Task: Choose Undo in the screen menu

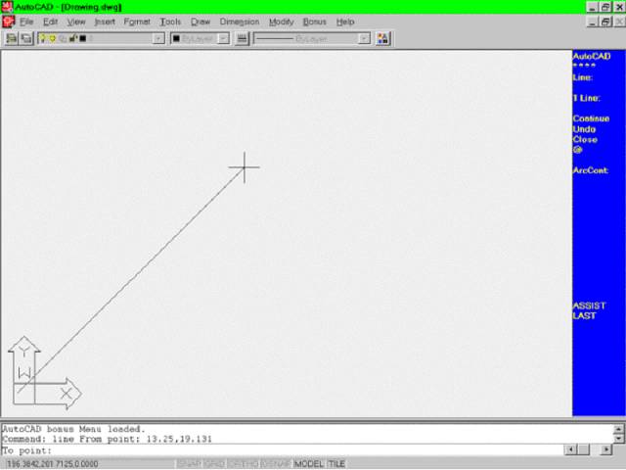Action: (x=584, y=129)
